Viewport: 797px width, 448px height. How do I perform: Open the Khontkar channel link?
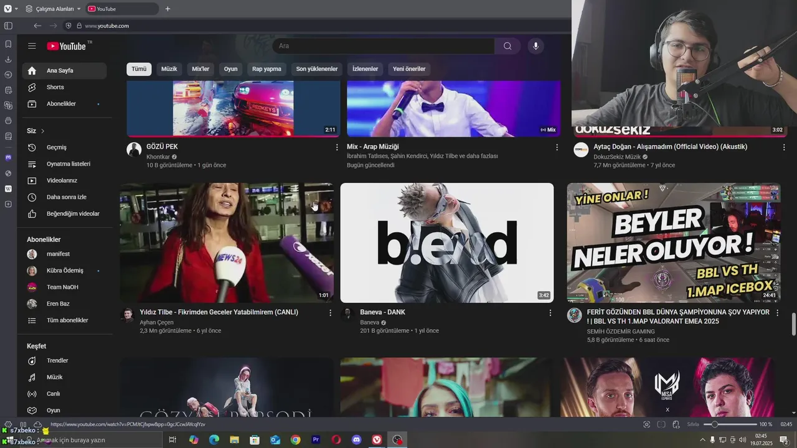point(158,157)
